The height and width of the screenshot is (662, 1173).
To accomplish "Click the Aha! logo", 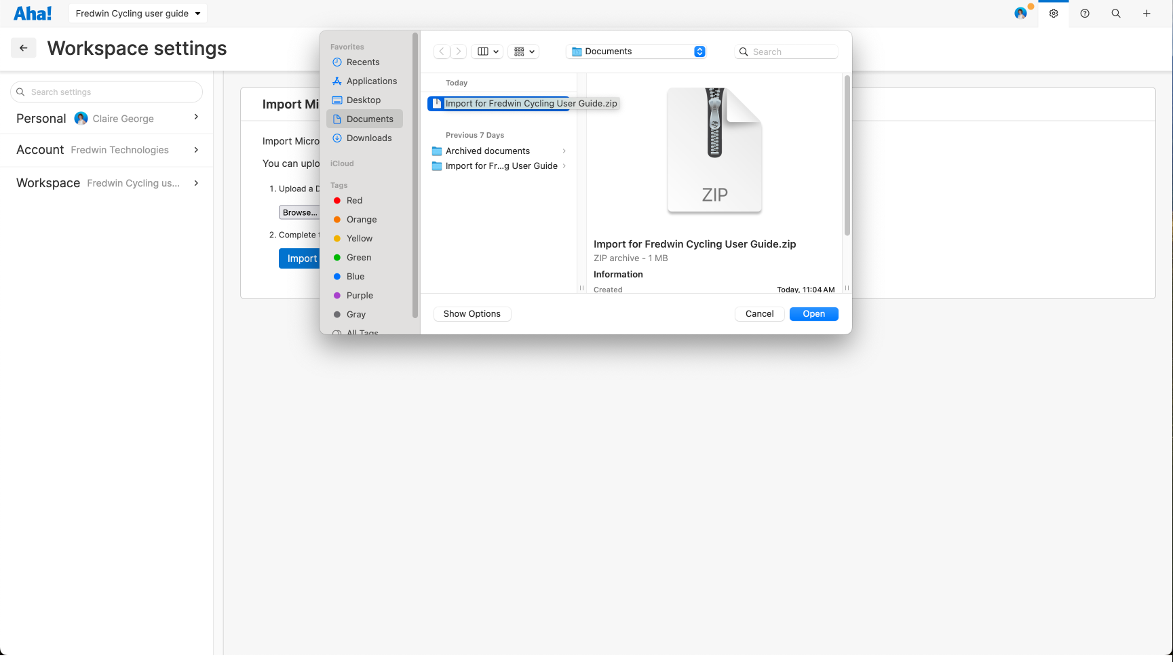I will [33, 13].
